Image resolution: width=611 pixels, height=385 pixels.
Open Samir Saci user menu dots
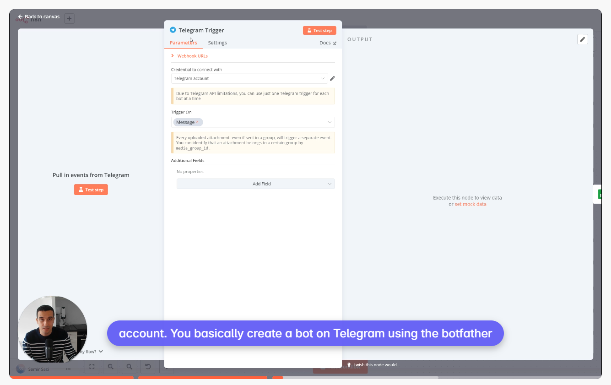point(68,369)
